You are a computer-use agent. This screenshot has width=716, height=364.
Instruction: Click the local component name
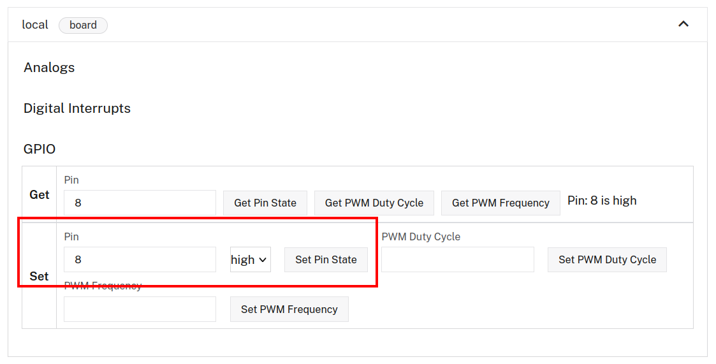pos(35,25)
